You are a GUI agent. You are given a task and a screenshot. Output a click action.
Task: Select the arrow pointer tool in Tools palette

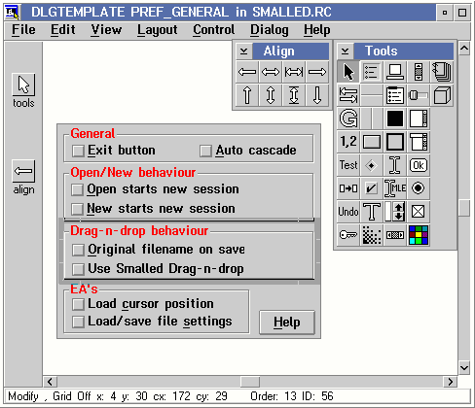pos(348,72)
